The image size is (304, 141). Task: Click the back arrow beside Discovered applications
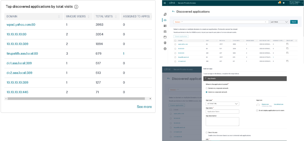[173, 12]
